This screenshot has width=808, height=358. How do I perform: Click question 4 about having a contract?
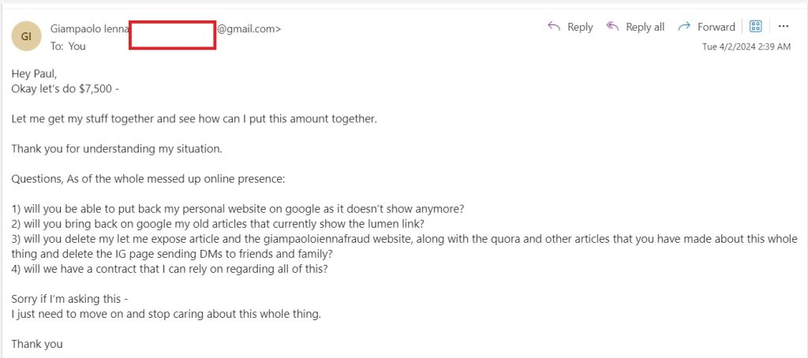(x=170, y=269)
